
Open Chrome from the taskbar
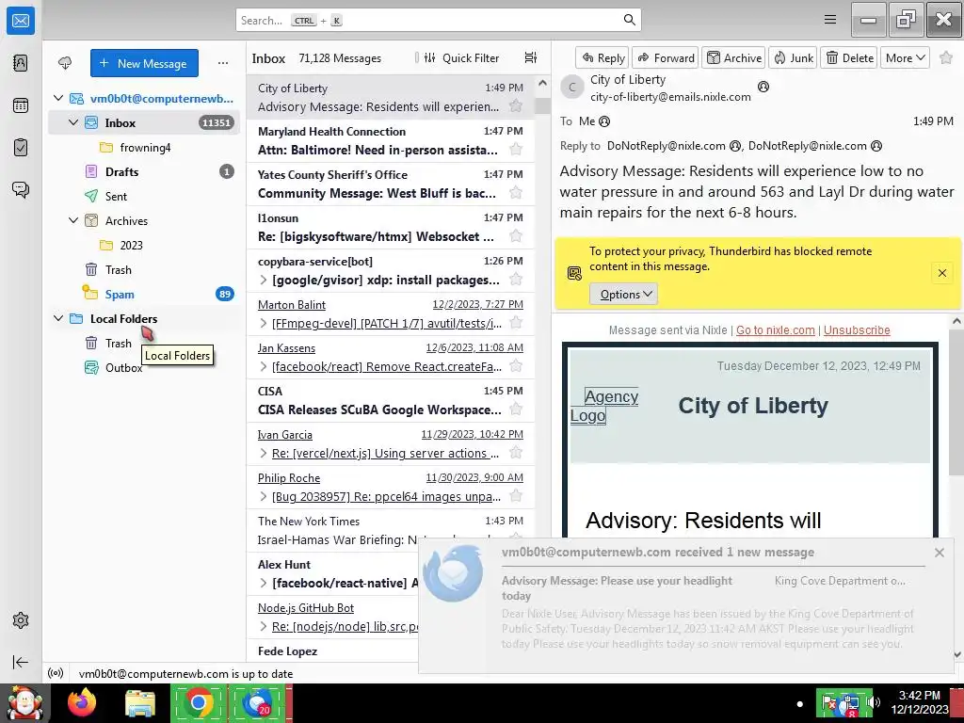(199, 702)
